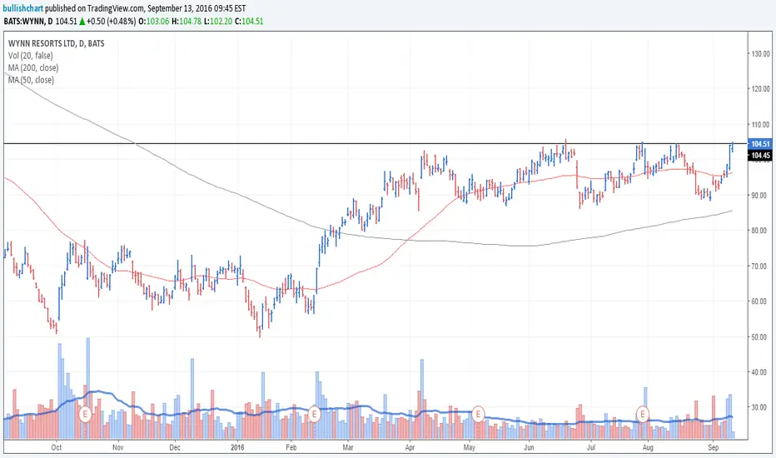Screen dimensions: 776x458
Task: Click the Dec label on time axis
Action: 175,448
